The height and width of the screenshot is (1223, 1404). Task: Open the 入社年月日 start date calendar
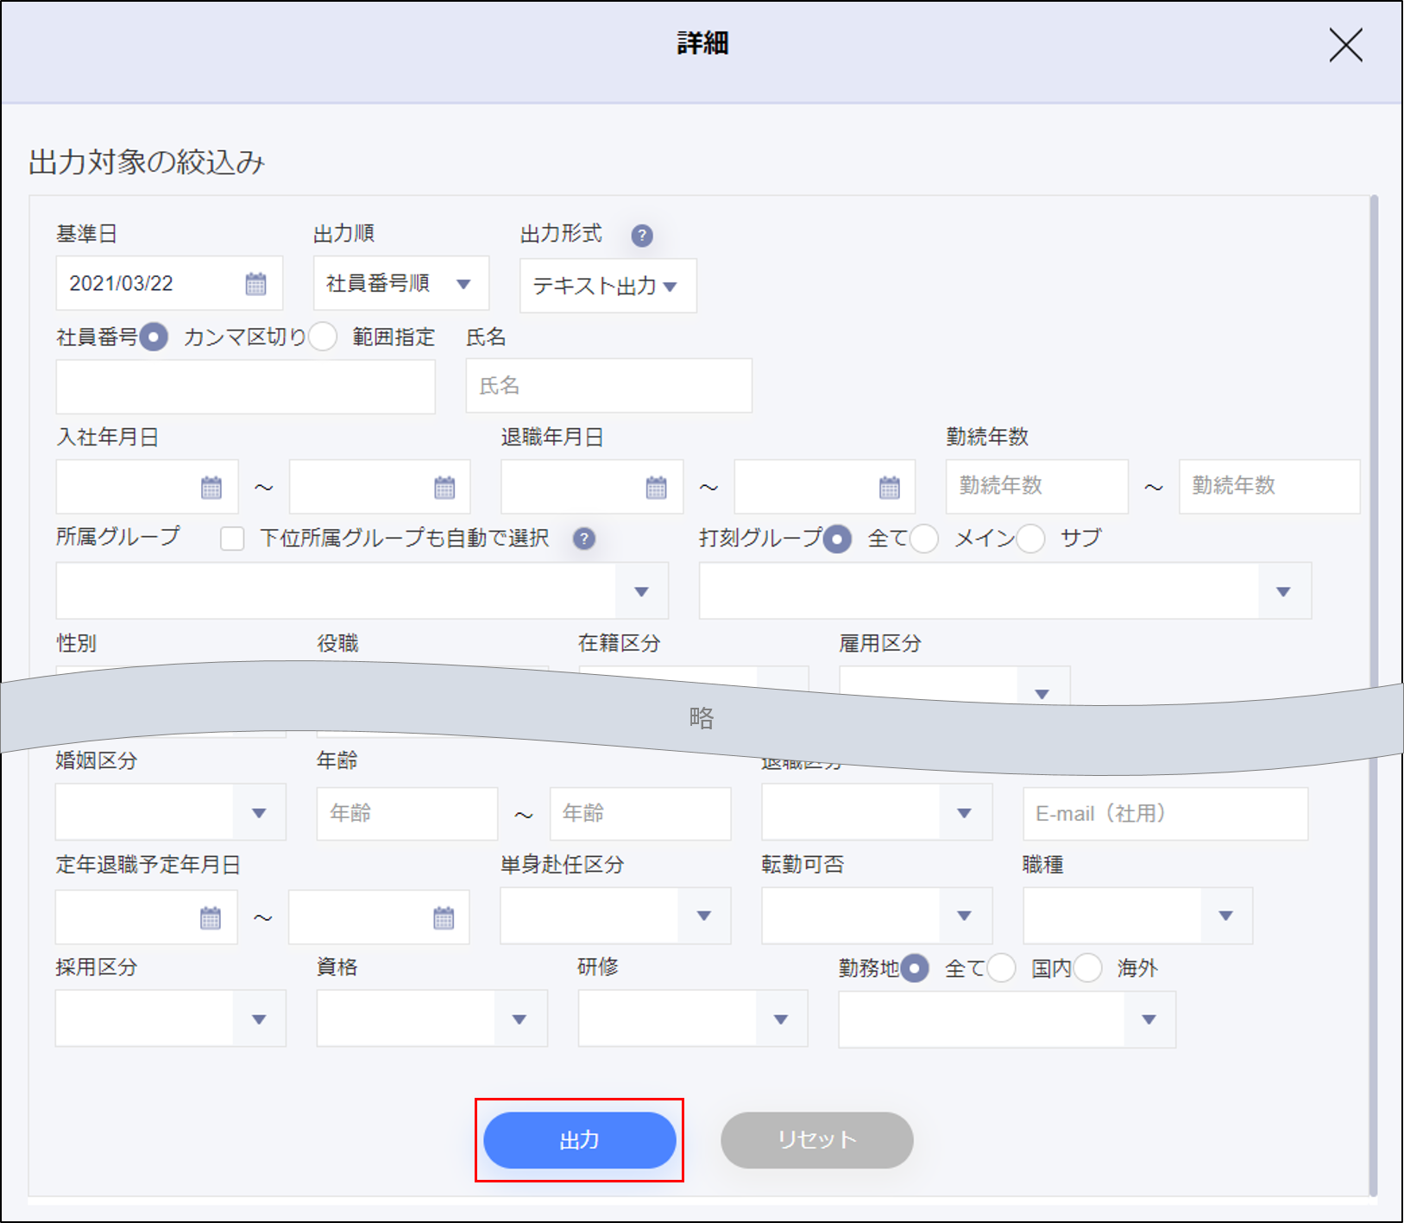[211, 488]
